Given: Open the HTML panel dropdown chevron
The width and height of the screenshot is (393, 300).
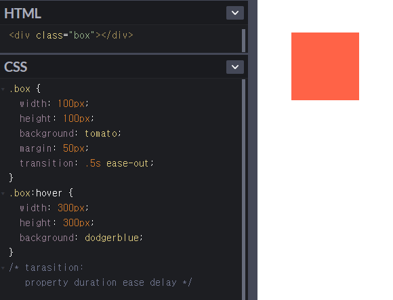Looking at the screenshot, I should 235,13.
